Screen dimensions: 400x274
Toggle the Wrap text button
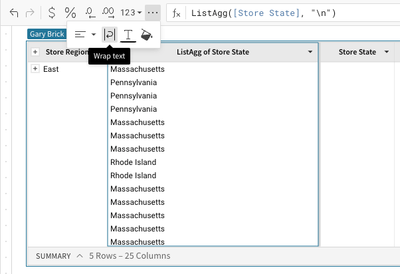click(109, 35)
